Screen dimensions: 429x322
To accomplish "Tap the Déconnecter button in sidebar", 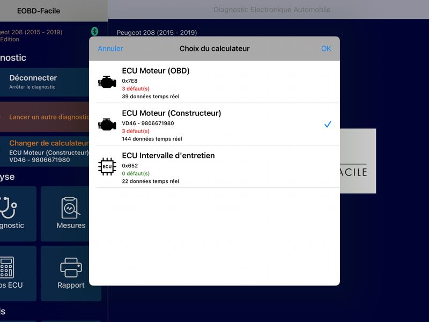I will [x=45, y=82].
